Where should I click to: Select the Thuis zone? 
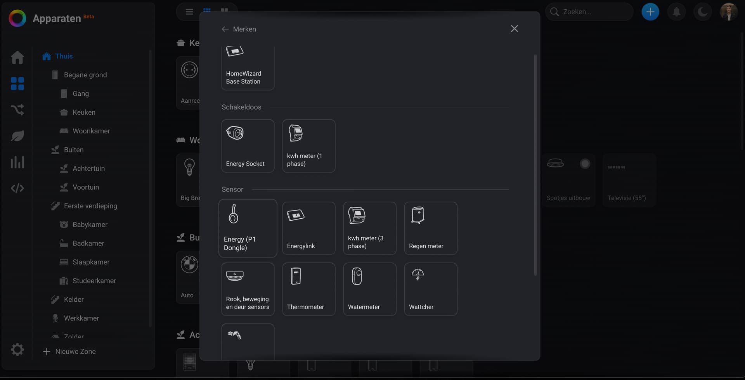click(57, 56)
